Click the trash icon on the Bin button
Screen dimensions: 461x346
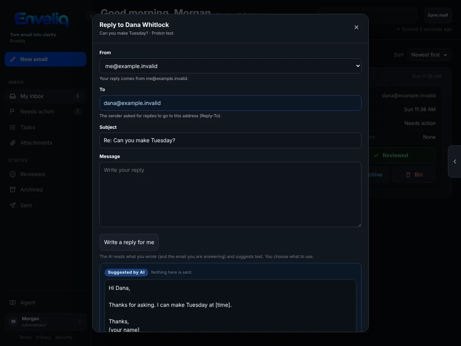coord(408,175)
